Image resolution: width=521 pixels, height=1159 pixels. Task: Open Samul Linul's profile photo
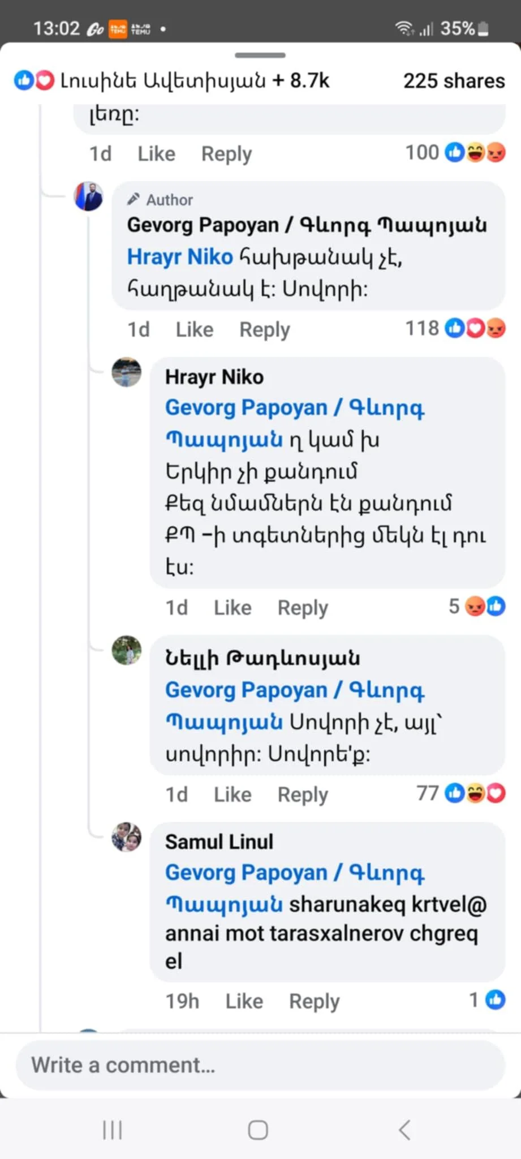(127, 837)
